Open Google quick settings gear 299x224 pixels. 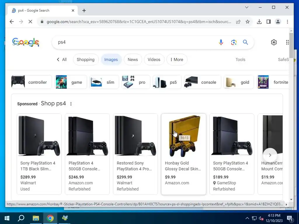pyautogui.click(x=274, y=42)
